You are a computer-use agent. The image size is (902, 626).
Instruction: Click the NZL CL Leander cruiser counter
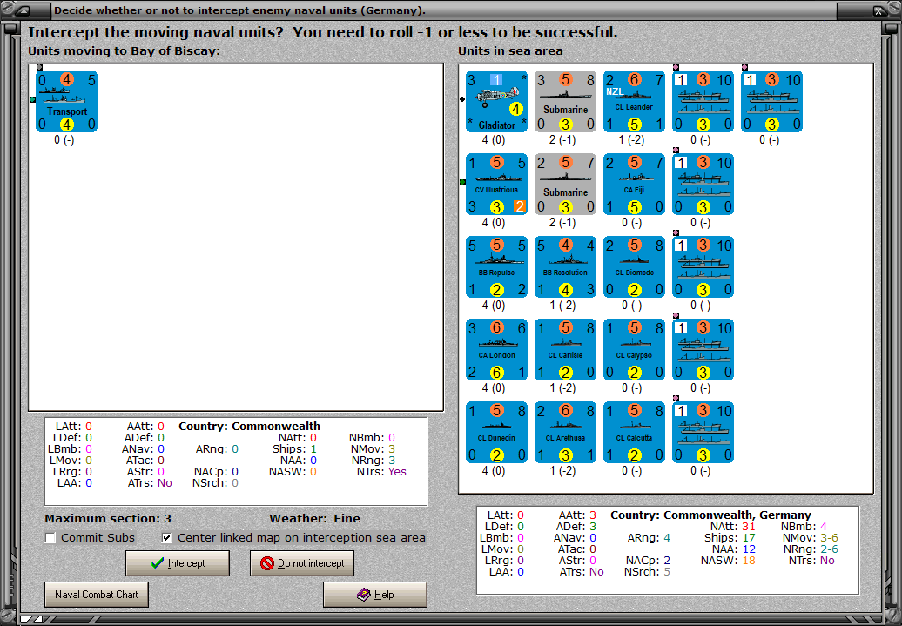pos(634,102)
